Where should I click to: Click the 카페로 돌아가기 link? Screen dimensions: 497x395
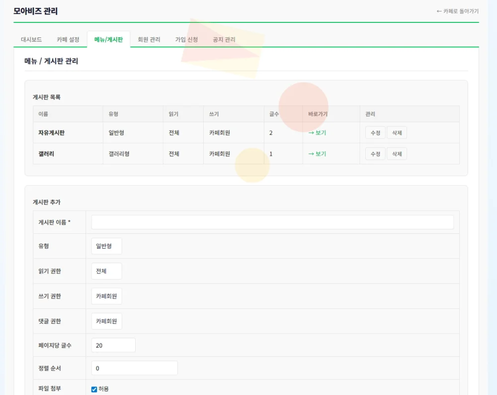457,11
